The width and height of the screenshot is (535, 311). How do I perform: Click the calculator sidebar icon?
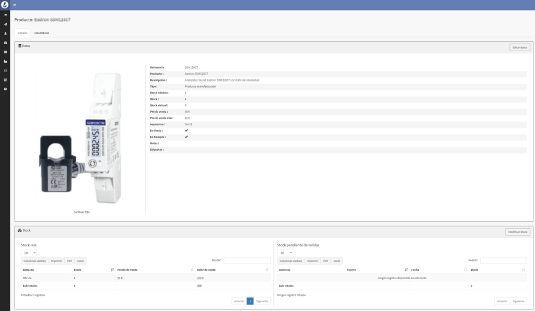click(5, 80)
